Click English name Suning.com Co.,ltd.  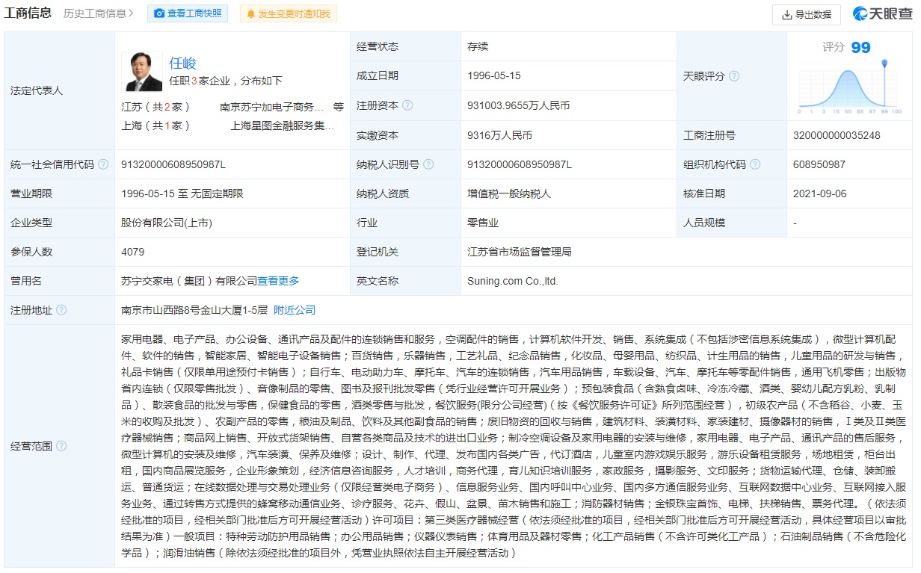(x=513, y=281)
